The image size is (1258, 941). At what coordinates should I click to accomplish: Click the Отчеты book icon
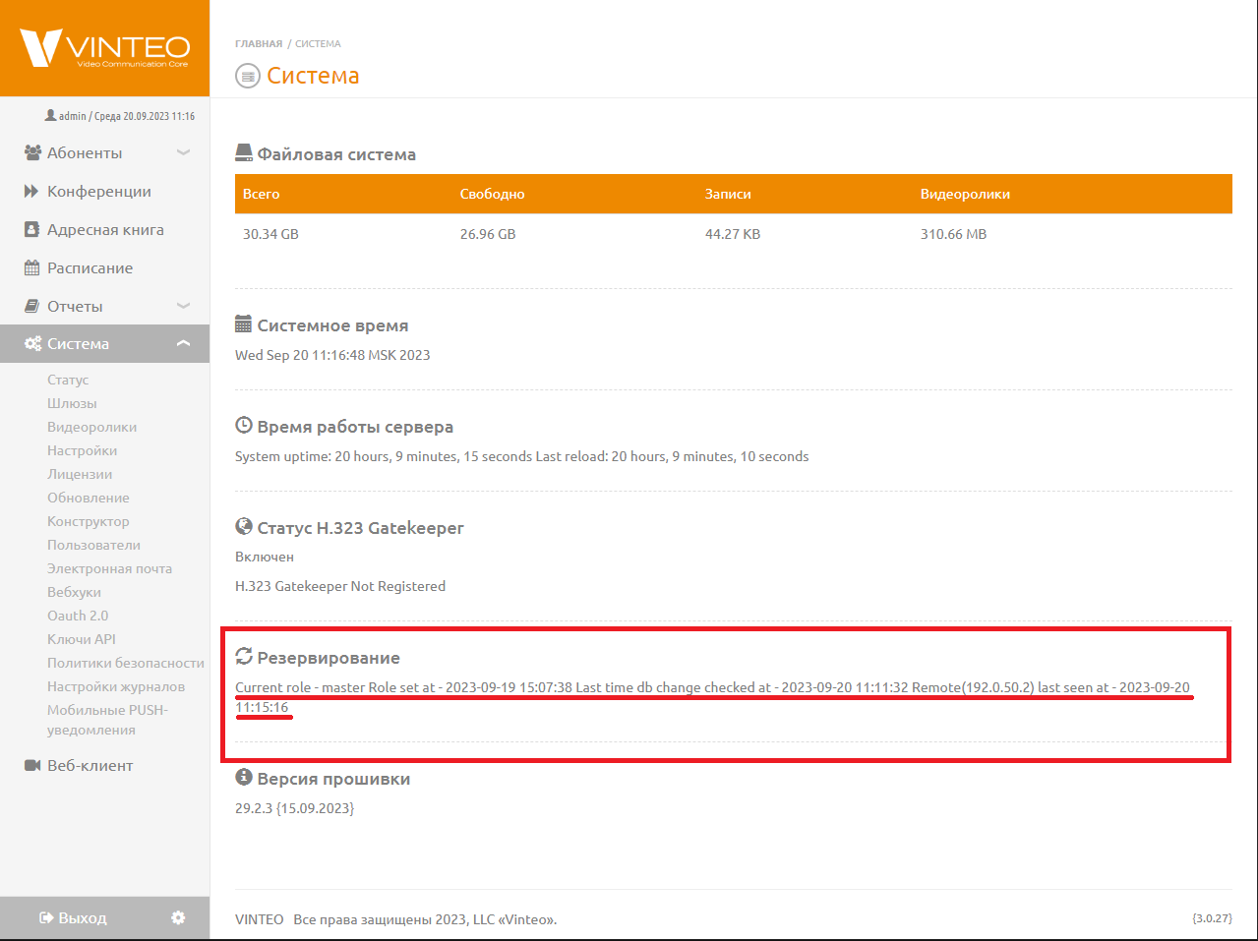point(31,306)
